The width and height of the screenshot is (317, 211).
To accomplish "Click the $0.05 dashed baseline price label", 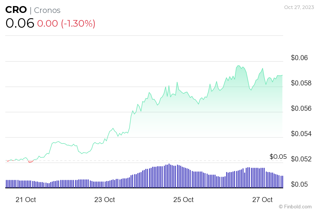I will pos(278,157).
